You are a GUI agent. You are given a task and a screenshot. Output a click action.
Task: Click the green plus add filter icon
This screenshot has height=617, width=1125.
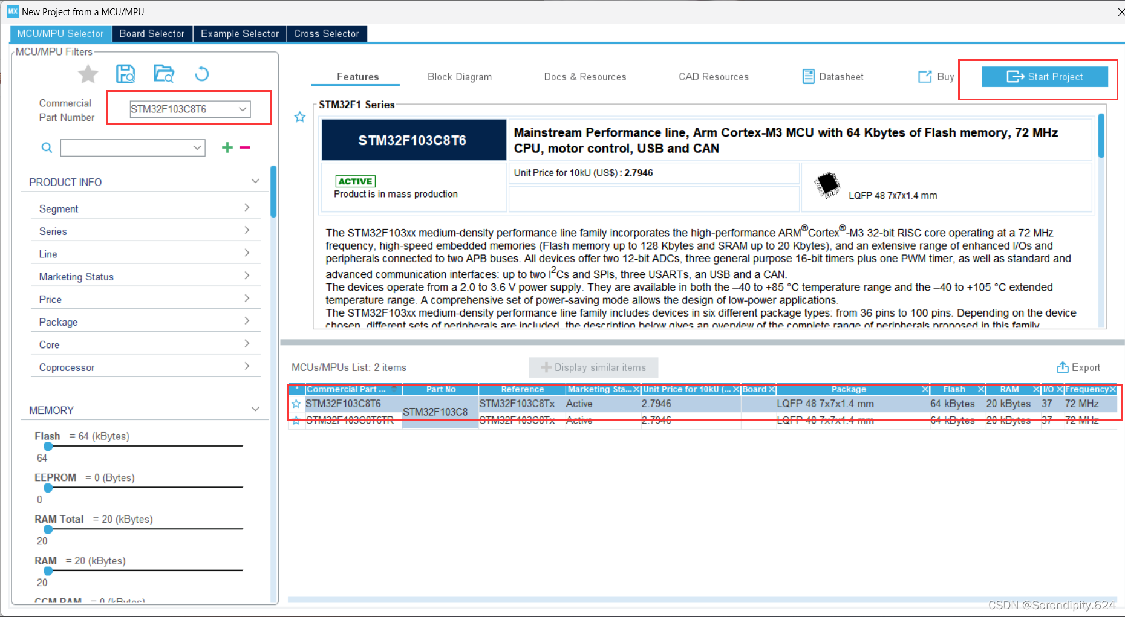[227, 147]
